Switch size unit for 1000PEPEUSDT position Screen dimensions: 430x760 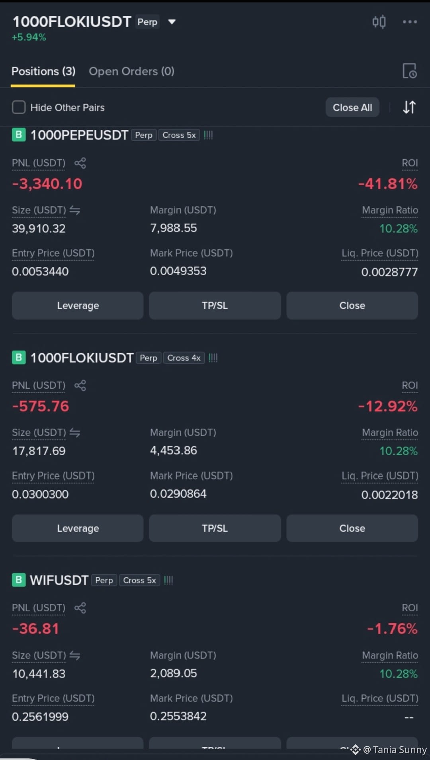pyautogui.click(x=75, y=210)
